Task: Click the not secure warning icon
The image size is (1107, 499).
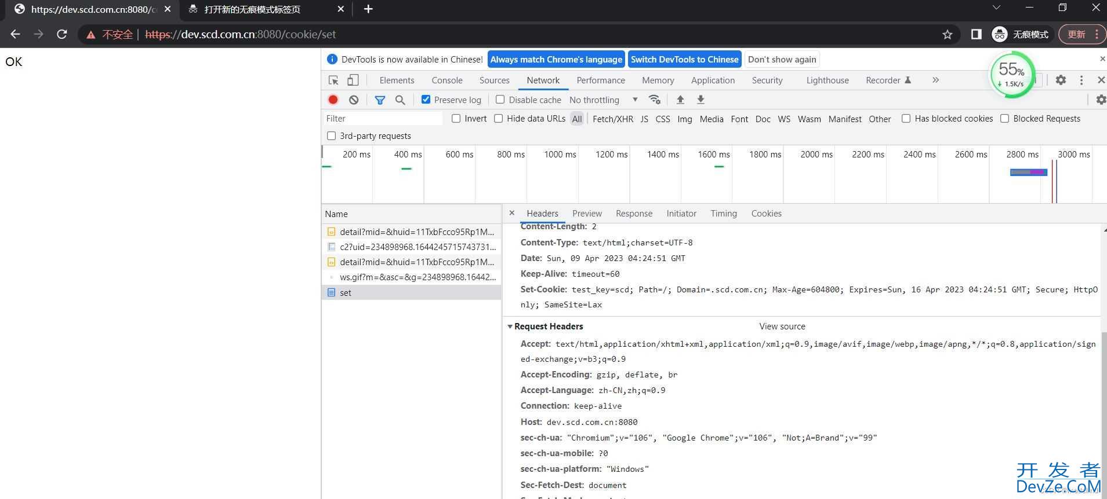Action: (x=90, y=35)
